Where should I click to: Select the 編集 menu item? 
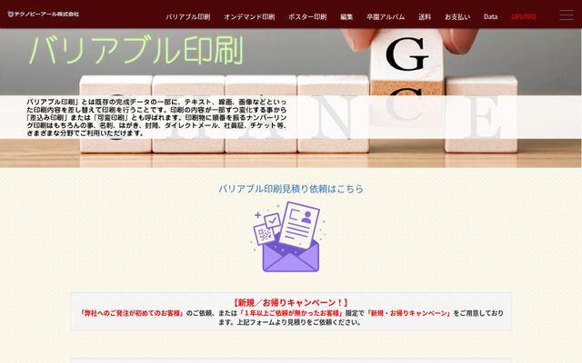[x=346, y=16]
